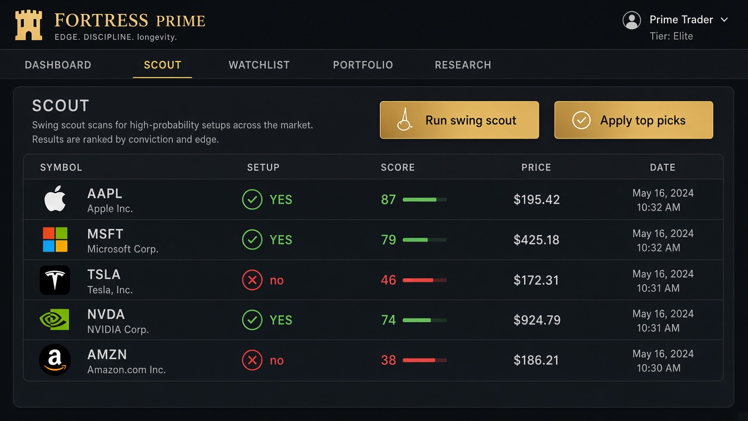Click the $186.21 price
This screenshot has width=748, height=421.
tap(536, 360)
